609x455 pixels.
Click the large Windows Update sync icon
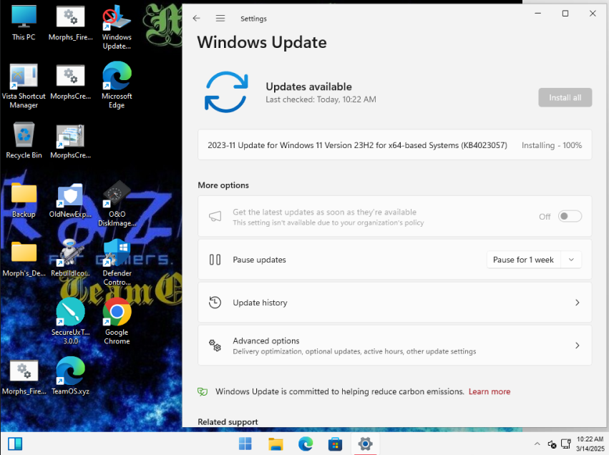(x=226, y=92)
